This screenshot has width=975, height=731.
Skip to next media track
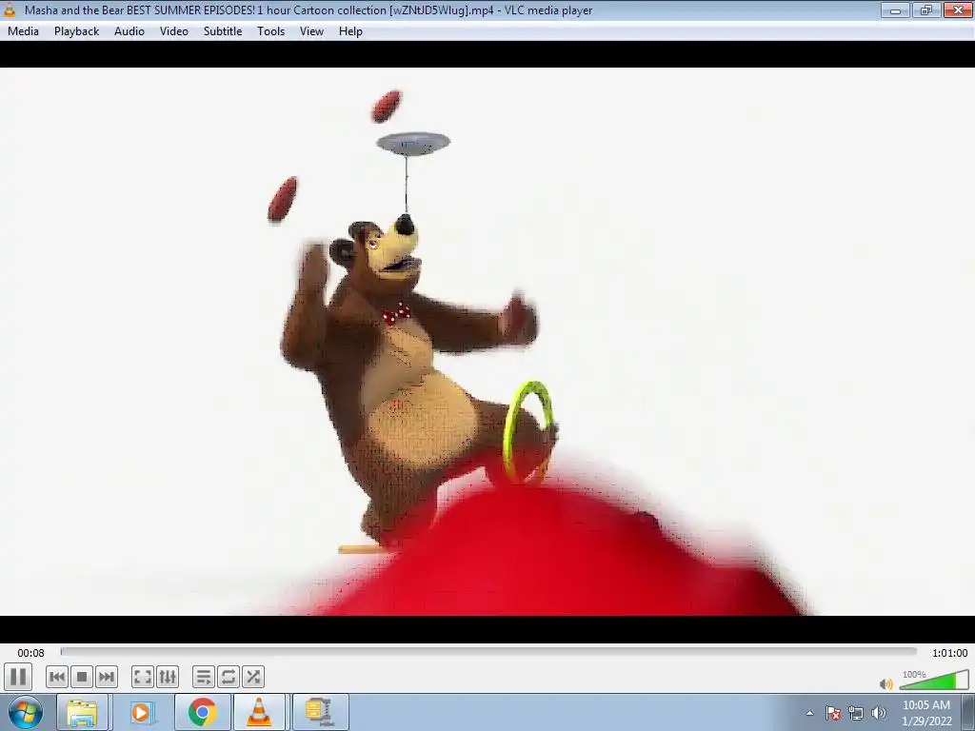click(107, 677)
